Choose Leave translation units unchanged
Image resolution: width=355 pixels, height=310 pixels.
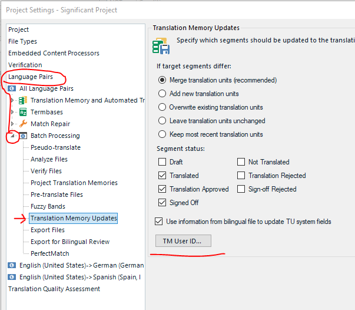tap(162, 121)
